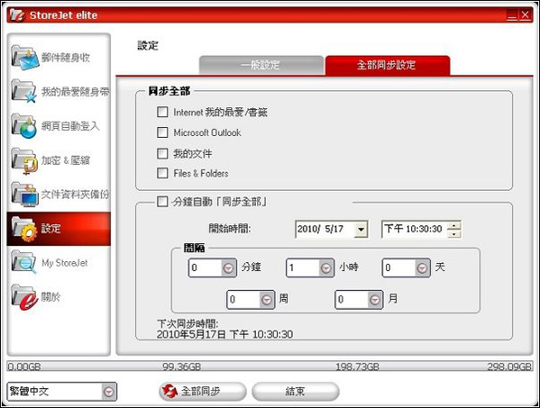Select 我的最愛隨身帶 favorites icon
This screenshot has width=540, height=408.
pos(25,91)
